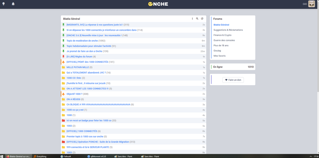Open the 1000 co ça y est topic
Viewport: 319px width, 158px height.
[x=75, y=110]
